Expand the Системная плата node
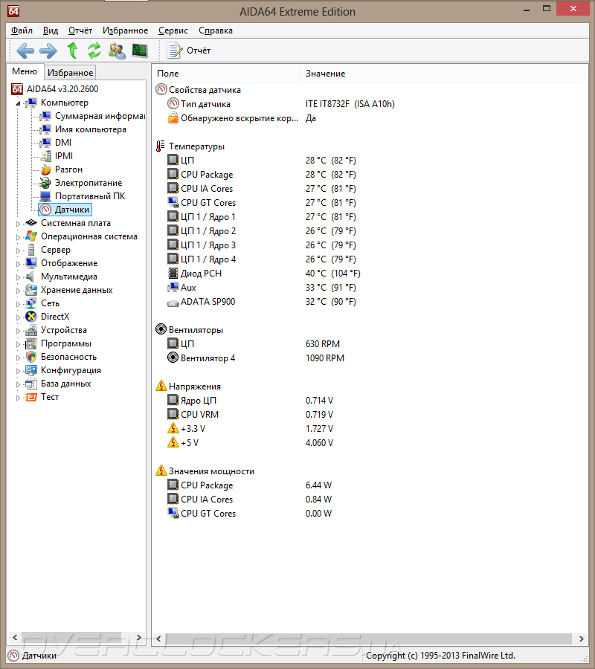595x669 pixels. (18, 224)
